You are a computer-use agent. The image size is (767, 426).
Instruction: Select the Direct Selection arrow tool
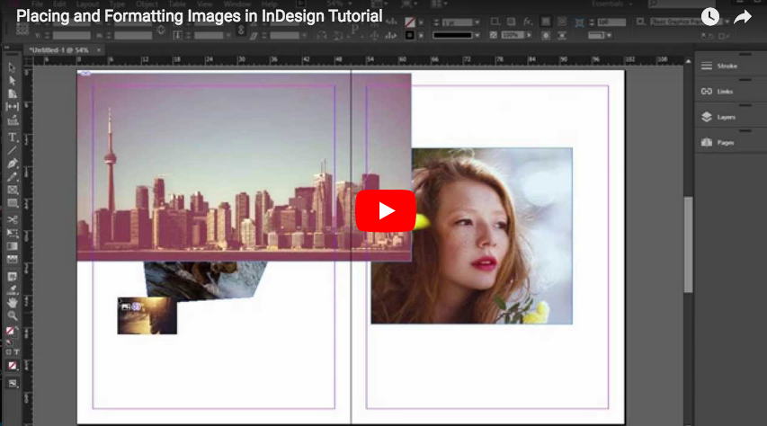[13, 80]
